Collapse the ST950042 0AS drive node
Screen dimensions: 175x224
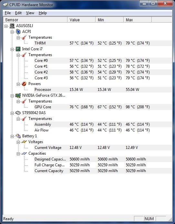pyautogui.click(x=12, y=113)
